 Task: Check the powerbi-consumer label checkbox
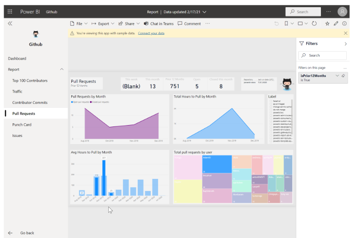pos(271,118)
